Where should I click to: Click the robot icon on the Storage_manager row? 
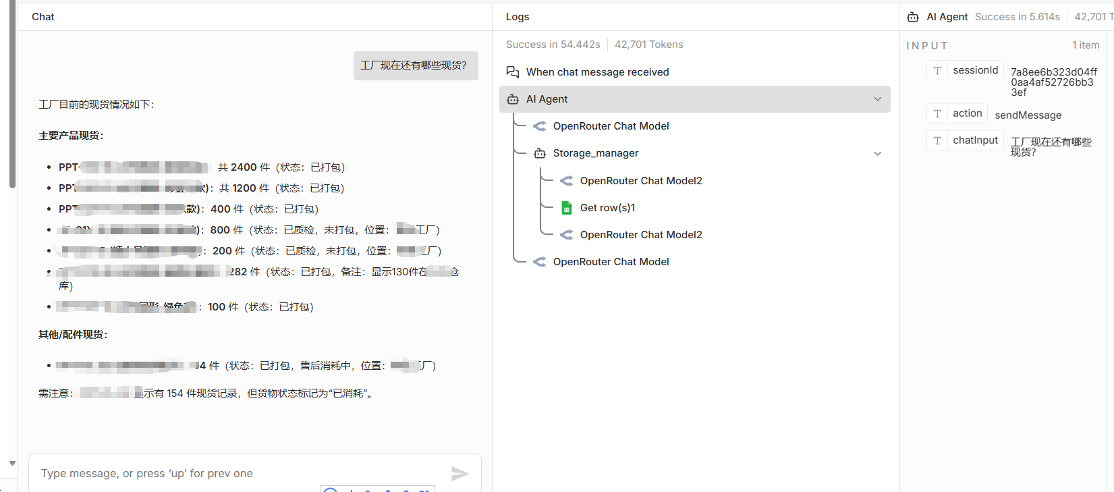click(x=540, y=154)
